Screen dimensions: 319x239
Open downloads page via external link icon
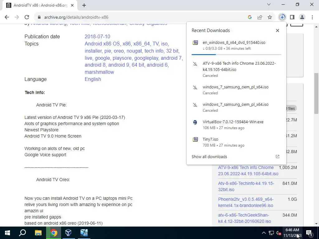tap(278, 157)
